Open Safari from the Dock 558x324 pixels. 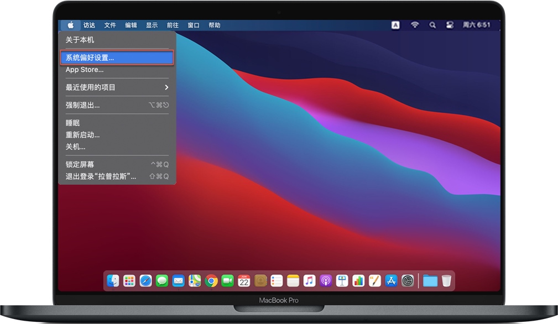[145, 281]
